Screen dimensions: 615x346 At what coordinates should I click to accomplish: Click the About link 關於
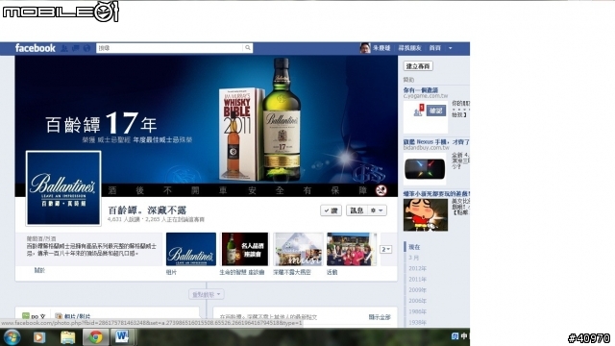[39, 270]
